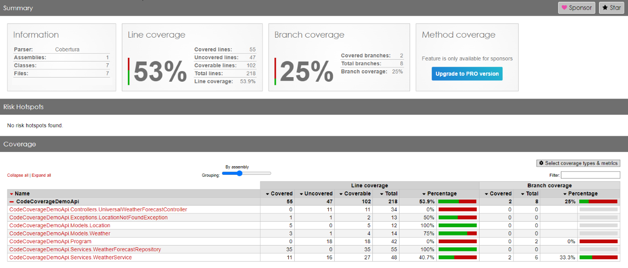Click the Sponsor button
The width and height of the screenshot is (628, 268).
pos(577,8)
